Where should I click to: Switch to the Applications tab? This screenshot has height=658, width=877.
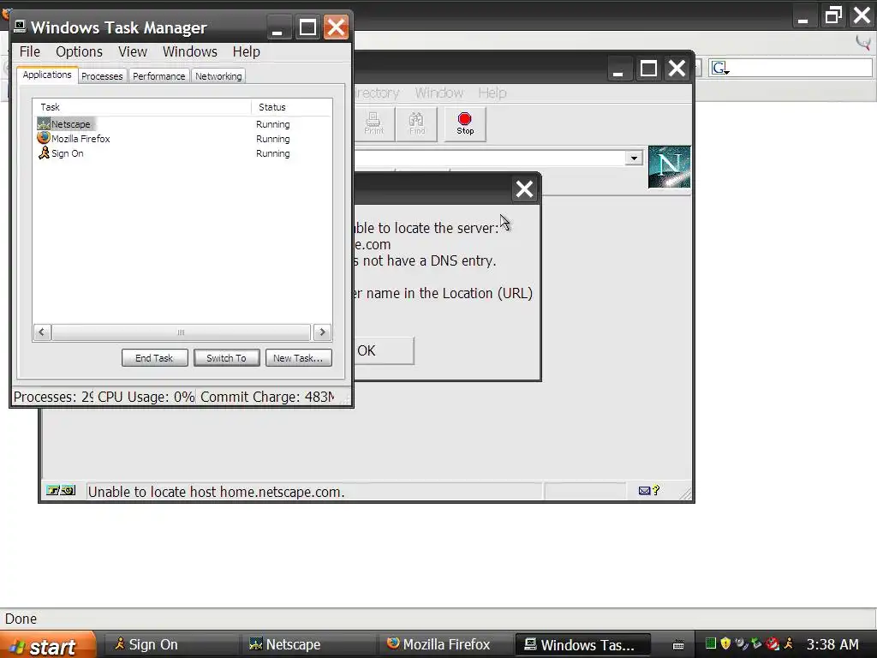coord(47,75)
